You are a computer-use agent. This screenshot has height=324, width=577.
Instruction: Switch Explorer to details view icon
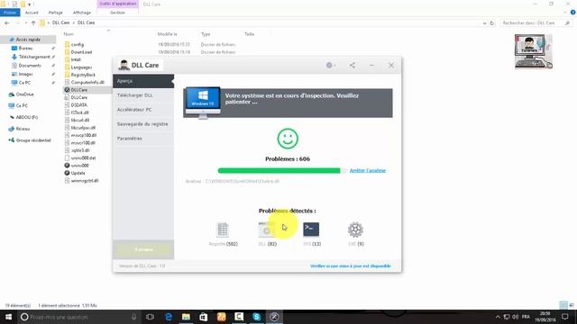563,305
